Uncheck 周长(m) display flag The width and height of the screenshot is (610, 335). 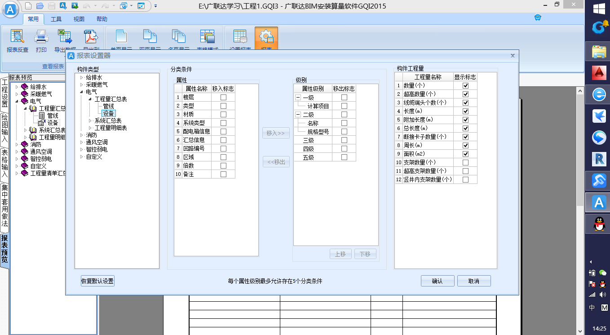pos(465,145)
